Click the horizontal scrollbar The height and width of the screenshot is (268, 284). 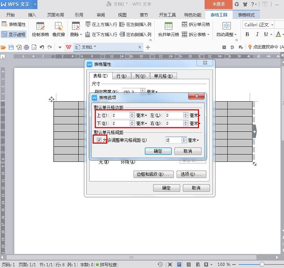pyautogui.click(x=131, y=257)
